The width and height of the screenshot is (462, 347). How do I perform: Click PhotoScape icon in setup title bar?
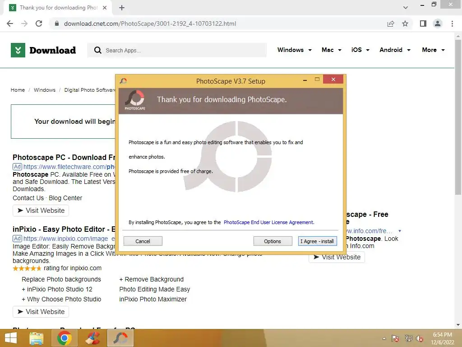click(124, 80)
